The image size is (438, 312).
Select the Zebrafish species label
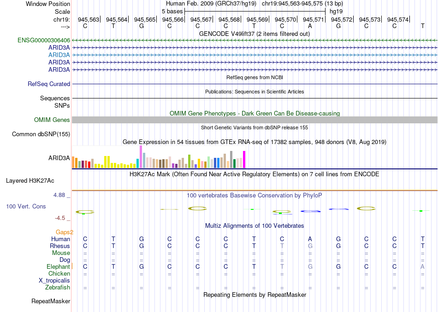click(58, 287)
